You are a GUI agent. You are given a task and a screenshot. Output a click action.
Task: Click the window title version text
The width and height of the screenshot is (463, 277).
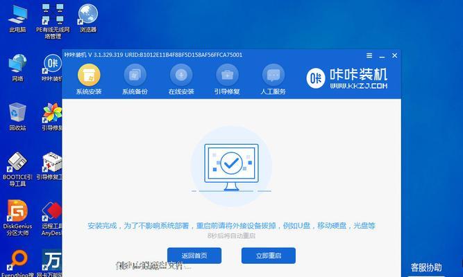click(x=153, y=55)
